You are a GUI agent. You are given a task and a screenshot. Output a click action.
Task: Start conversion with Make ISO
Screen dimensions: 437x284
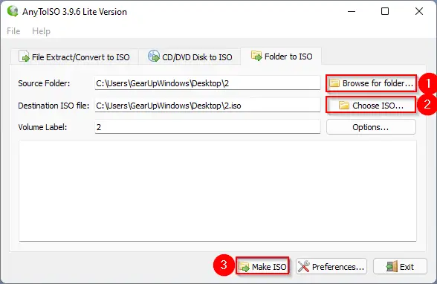point(262,267)
